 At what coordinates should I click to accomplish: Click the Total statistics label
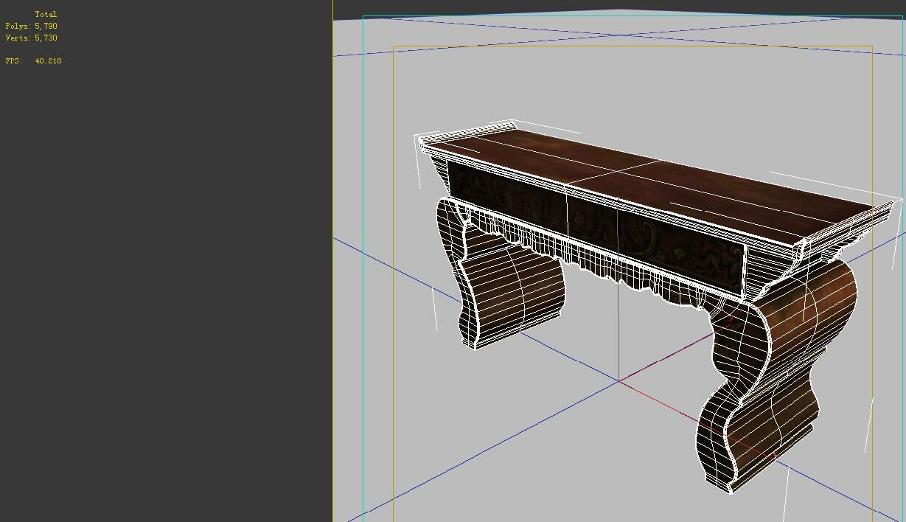coord(46,13)
